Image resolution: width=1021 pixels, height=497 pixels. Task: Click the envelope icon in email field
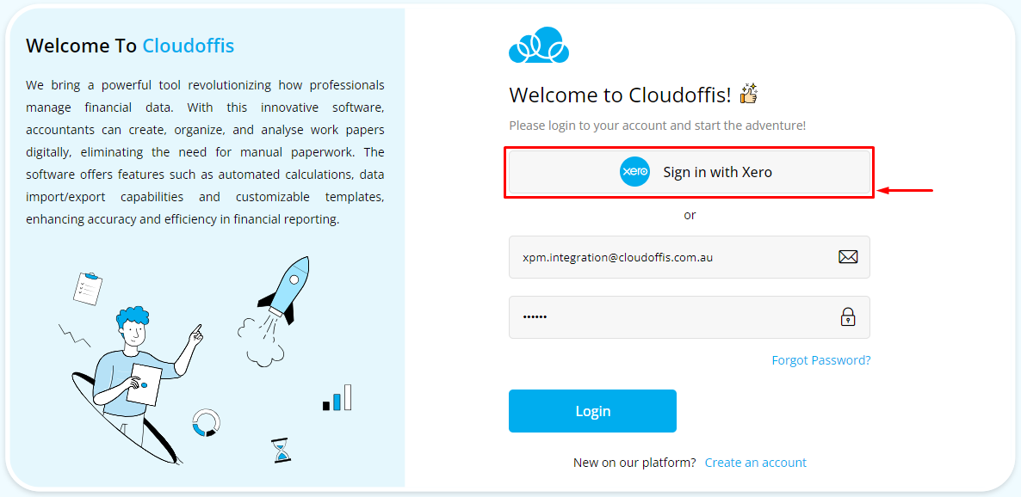[x=848, y=257]
